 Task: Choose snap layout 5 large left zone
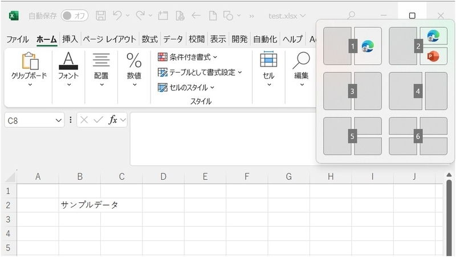tap(337, 136)
